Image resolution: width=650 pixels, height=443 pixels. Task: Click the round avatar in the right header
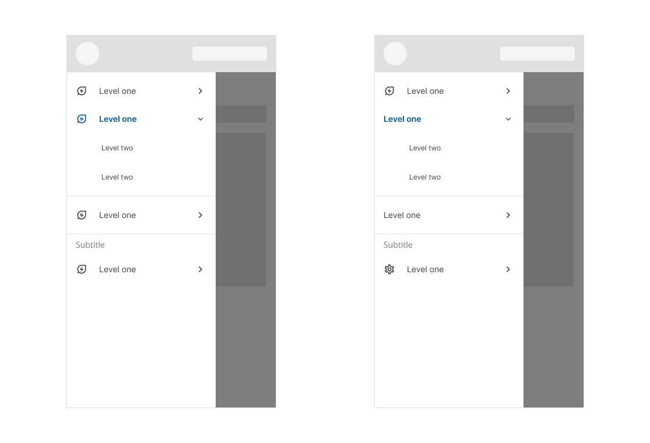pos(395,54)
